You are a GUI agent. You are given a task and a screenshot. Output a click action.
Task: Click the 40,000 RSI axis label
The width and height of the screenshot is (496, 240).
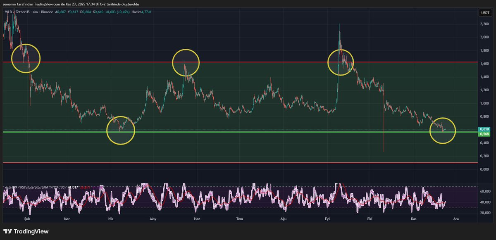(x=484, y=202)
